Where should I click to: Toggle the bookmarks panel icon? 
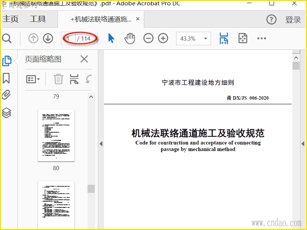[7, 78]
